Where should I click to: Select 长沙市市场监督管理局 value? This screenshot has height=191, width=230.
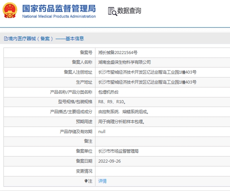pyautogui.click(x=118, y=151)
